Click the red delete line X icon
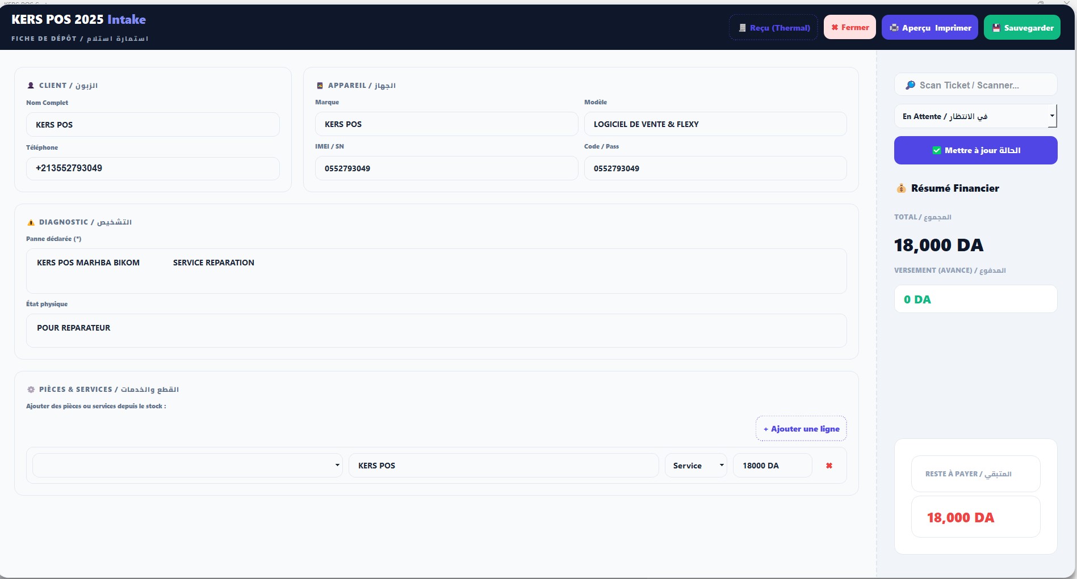The width and height of the screenshot is (1077, 579). click(829, 466)
